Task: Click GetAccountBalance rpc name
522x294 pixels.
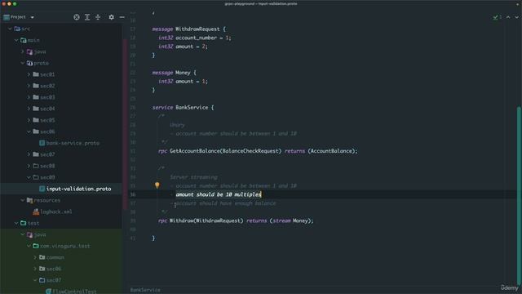Action: click(x=195, y=151)
